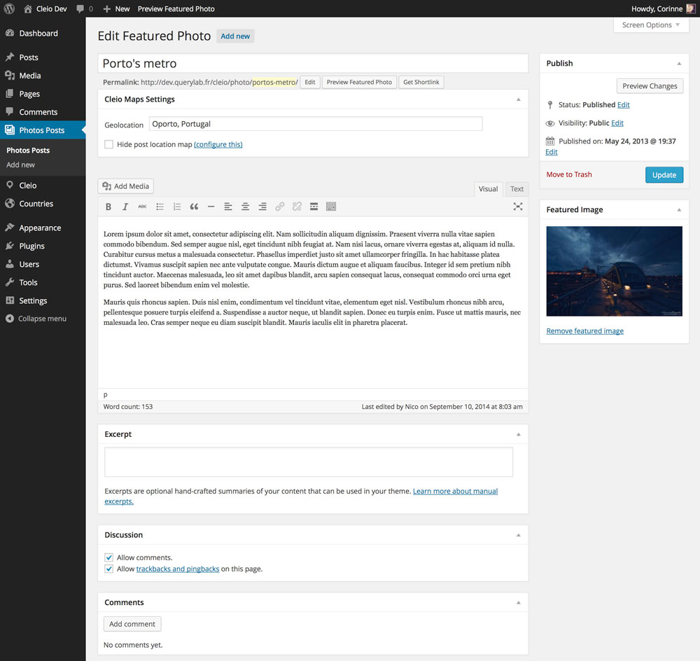Image resolution: width=700 pixels, height=661 pixels.
Task: Click the Posts pushpin icon
Action: [10, 57]
